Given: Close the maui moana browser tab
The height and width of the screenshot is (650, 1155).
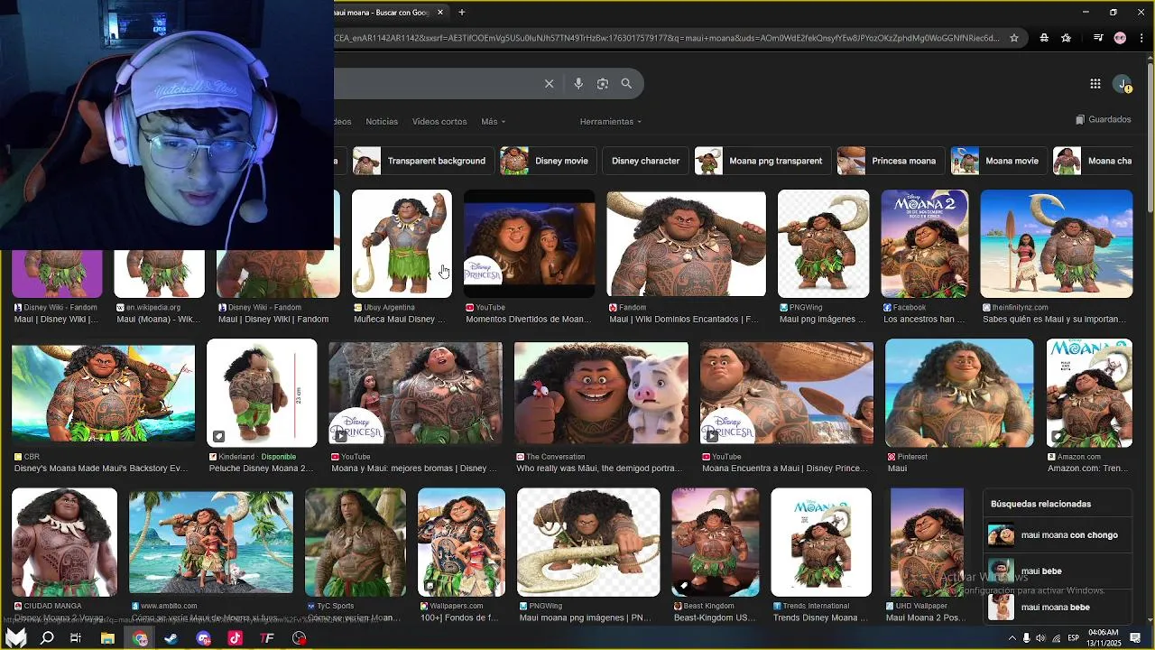Looking at the screenshot, I should pos(440,13).
